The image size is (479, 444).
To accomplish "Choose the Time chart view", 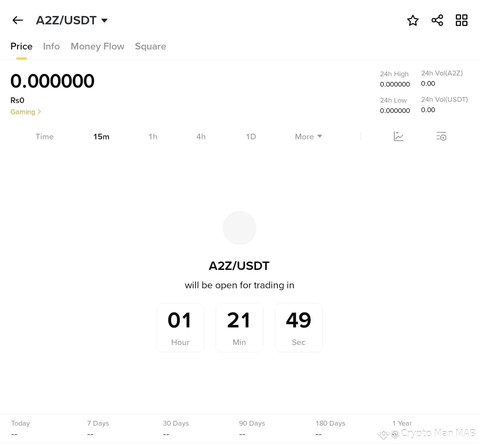I will (44, 137).
